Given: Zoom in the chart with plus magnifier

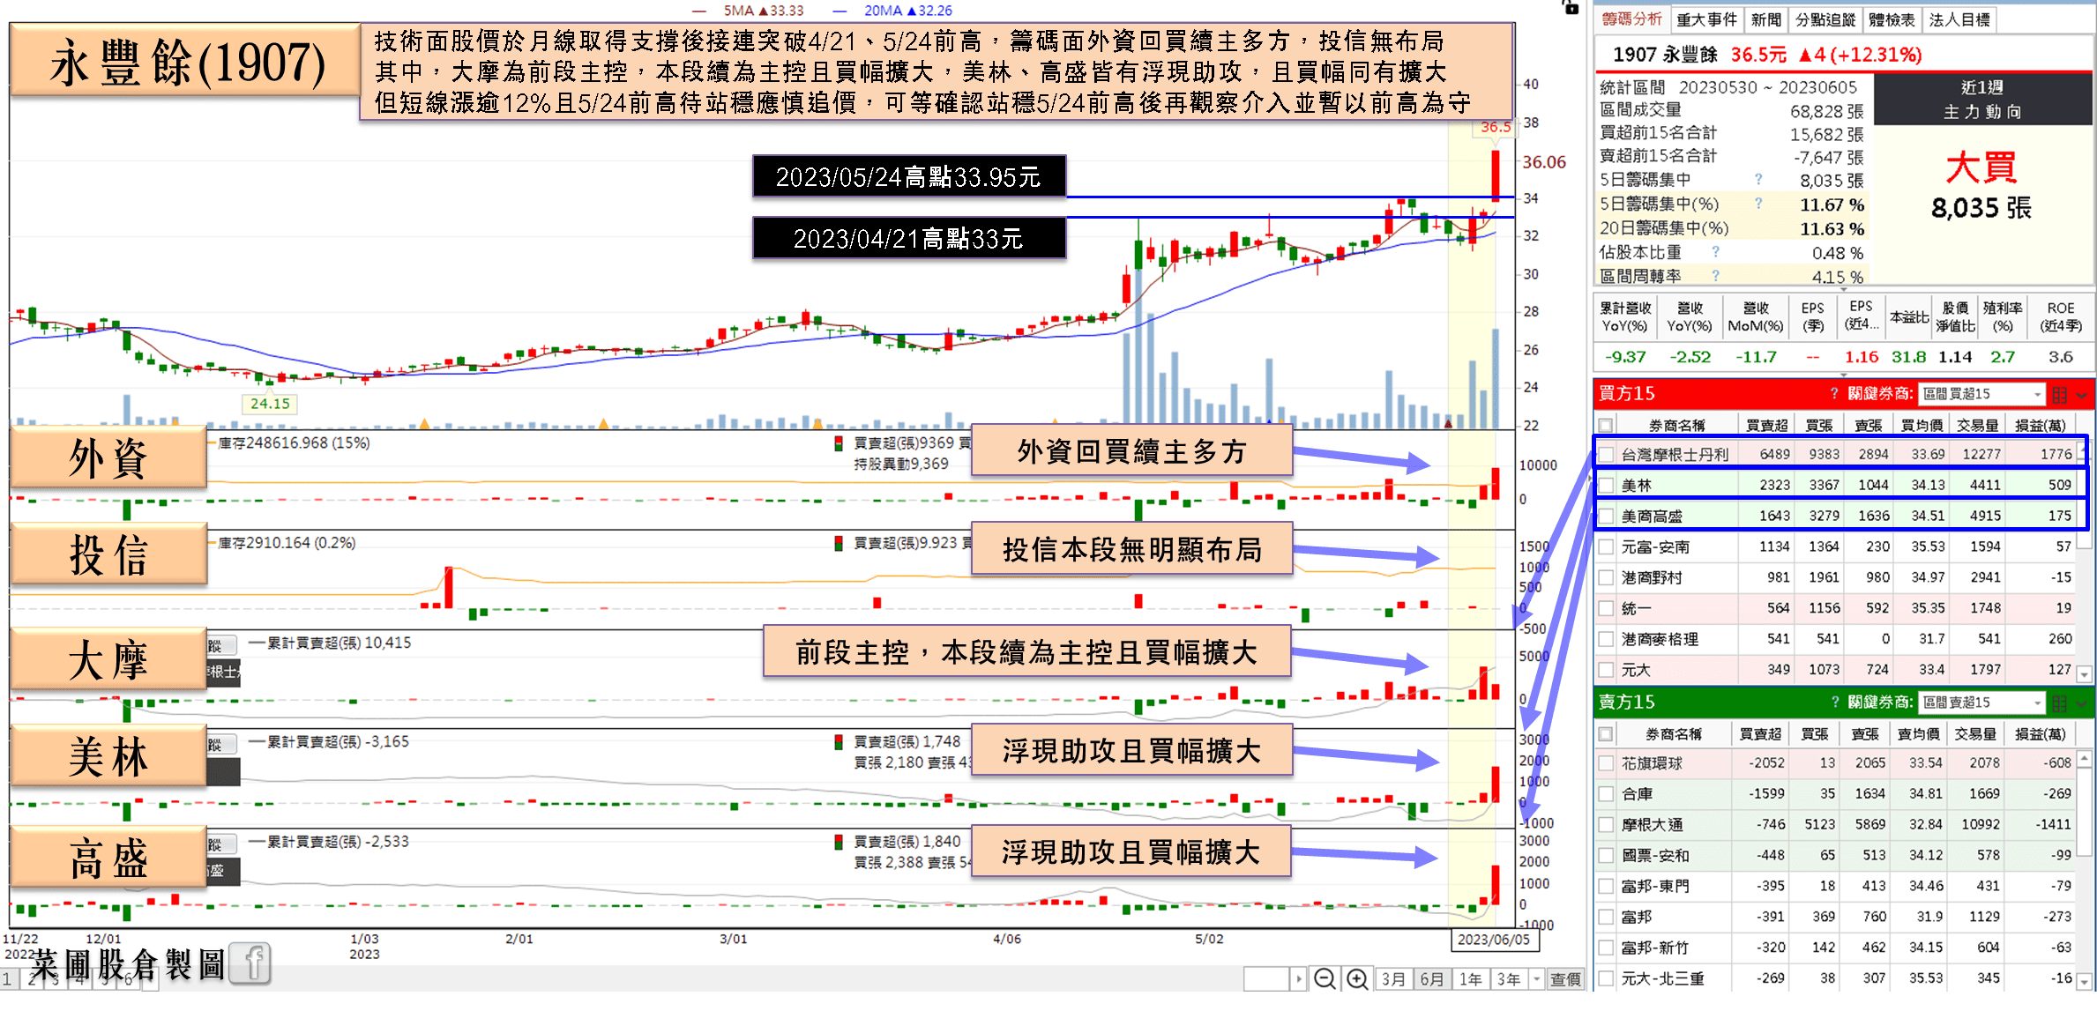Looking at the screenshot, I should point(1357,979).
